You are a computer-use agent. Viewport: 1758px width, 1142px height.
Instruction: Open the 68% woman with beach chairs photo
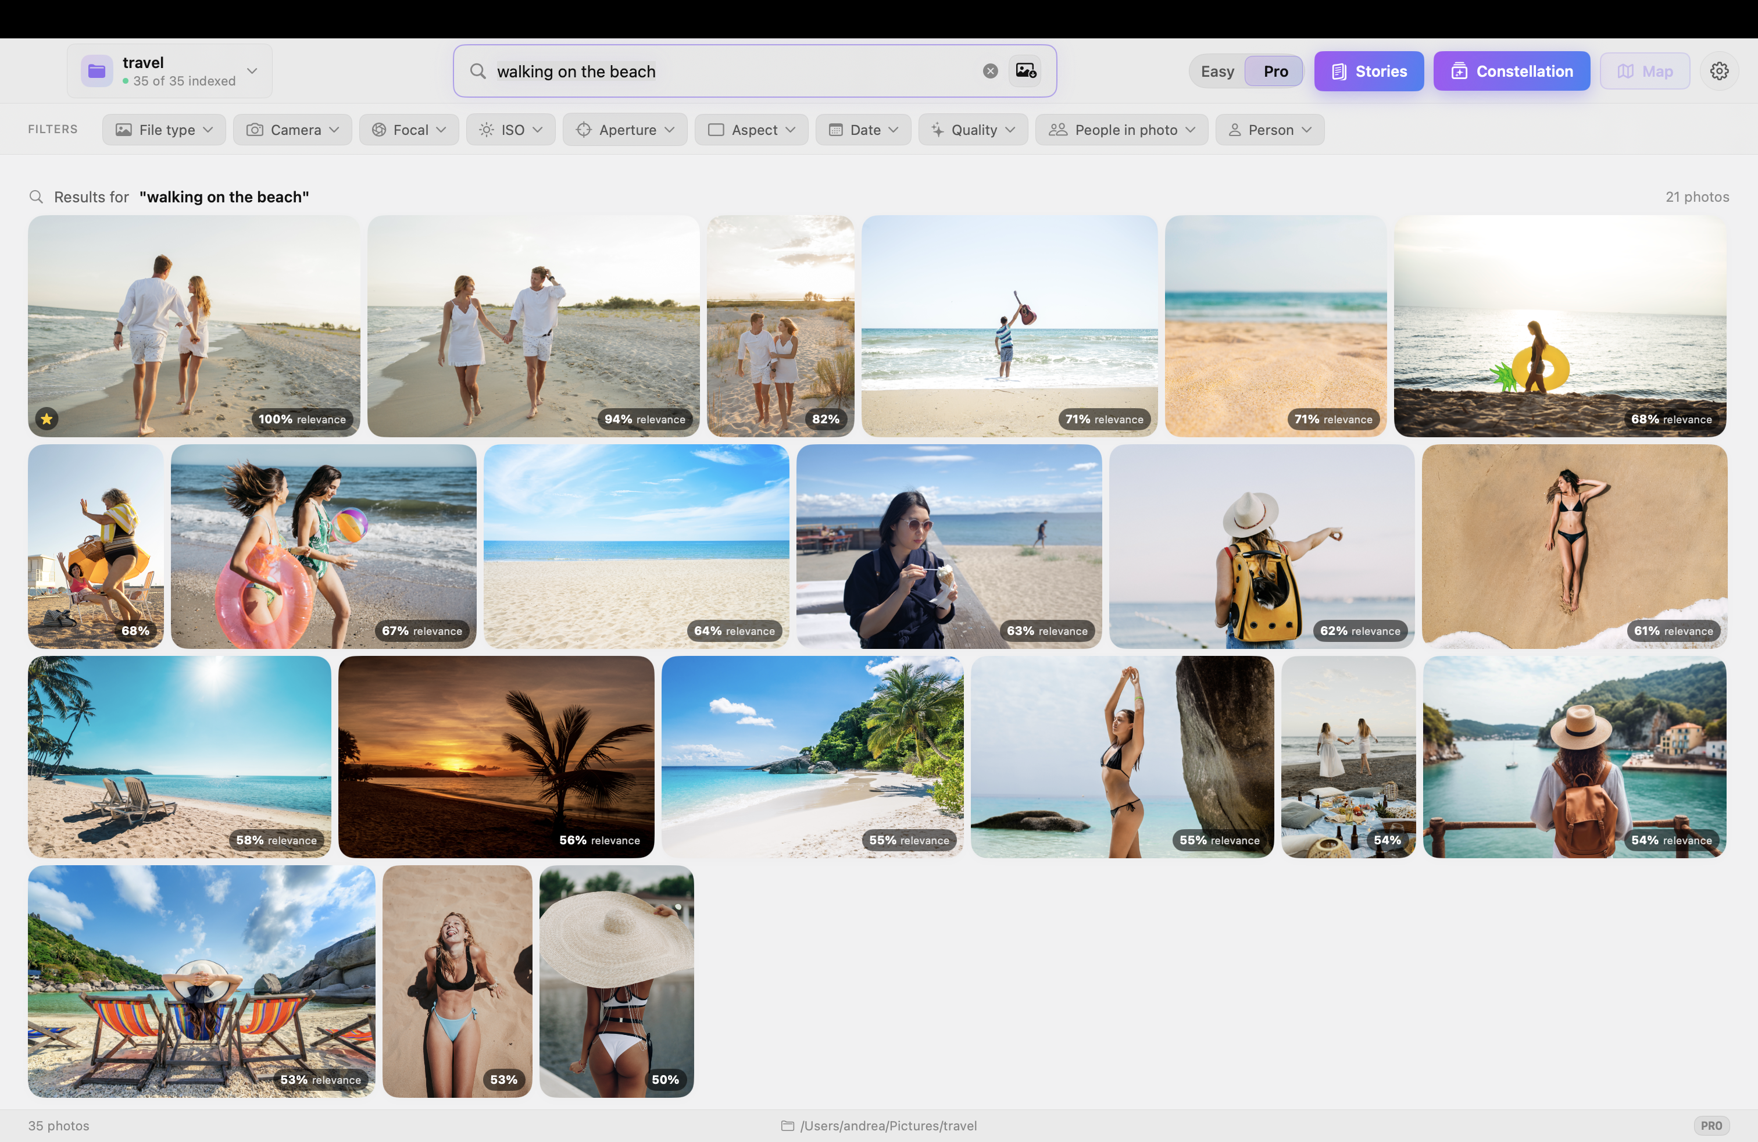96,546
